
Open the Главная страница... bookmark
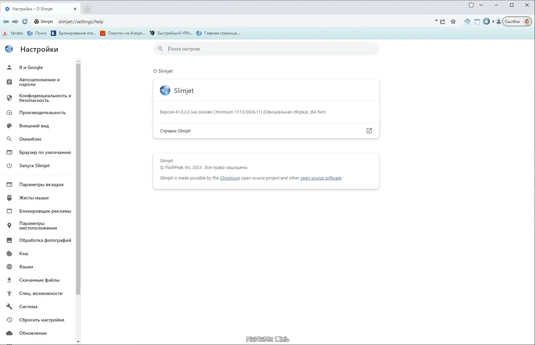pyautogui.click(x=218, y=33)
